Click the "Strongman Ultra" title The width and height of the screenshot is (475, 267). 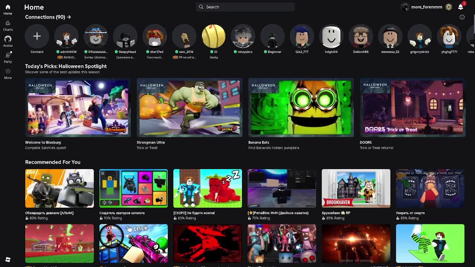(151, 142)
